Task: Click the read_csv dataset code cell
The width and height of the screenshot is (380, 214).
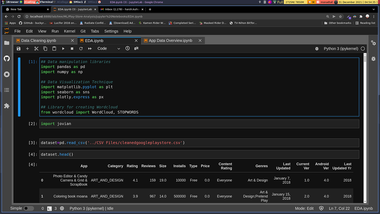Action: 199,143
